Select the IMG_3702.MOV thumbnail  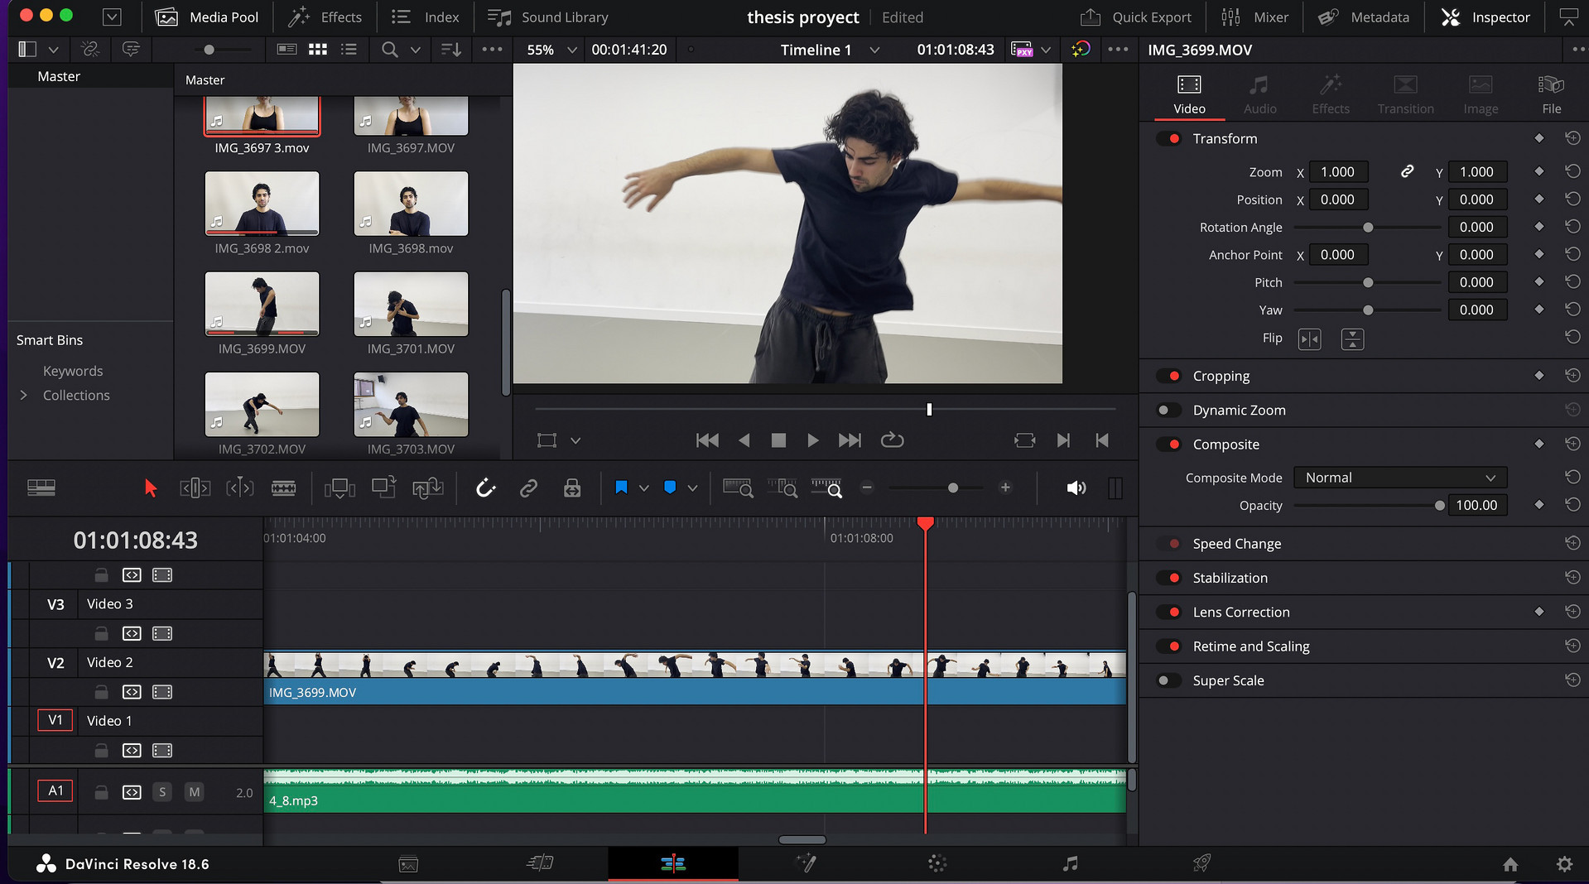[262, 405]
